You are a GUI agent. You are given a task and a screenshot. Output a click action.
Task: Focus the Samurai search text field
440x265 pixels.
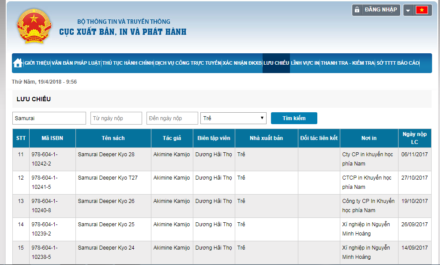pos(49,118)
